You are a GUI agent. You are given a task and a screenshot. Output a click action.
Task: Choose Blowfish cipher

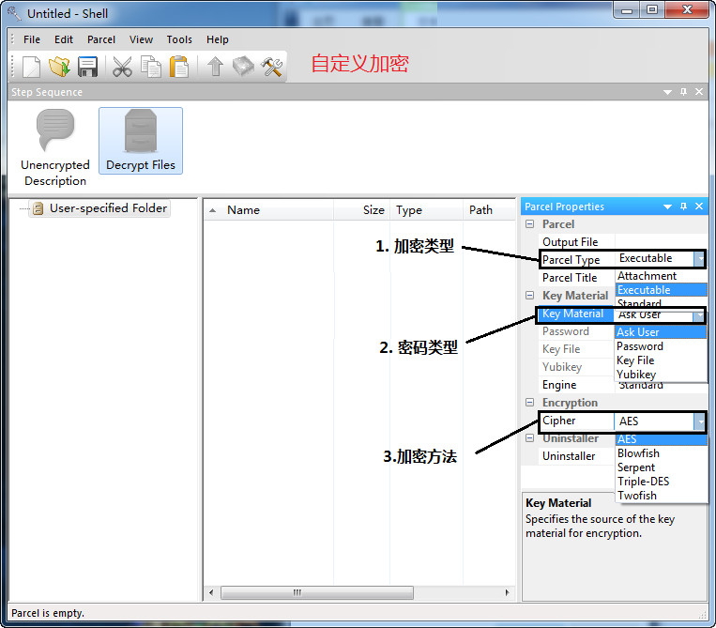click(x=661, y=453)
